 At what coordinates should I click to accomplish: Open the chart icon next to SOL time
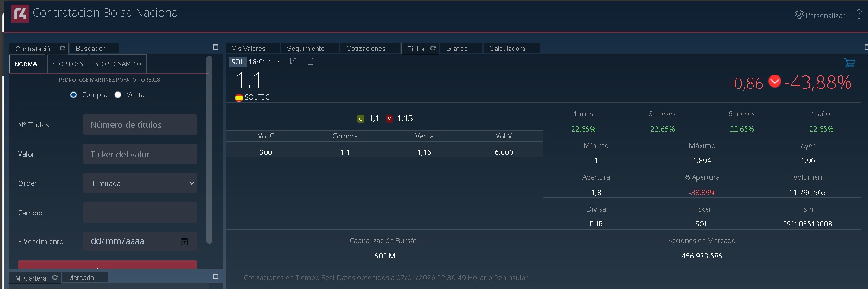click(x=293, y=62)
